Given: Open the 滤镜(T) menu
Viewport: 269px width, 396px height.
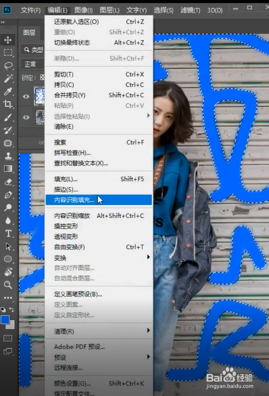Looking at the screenshot, I should coord(190,10).
